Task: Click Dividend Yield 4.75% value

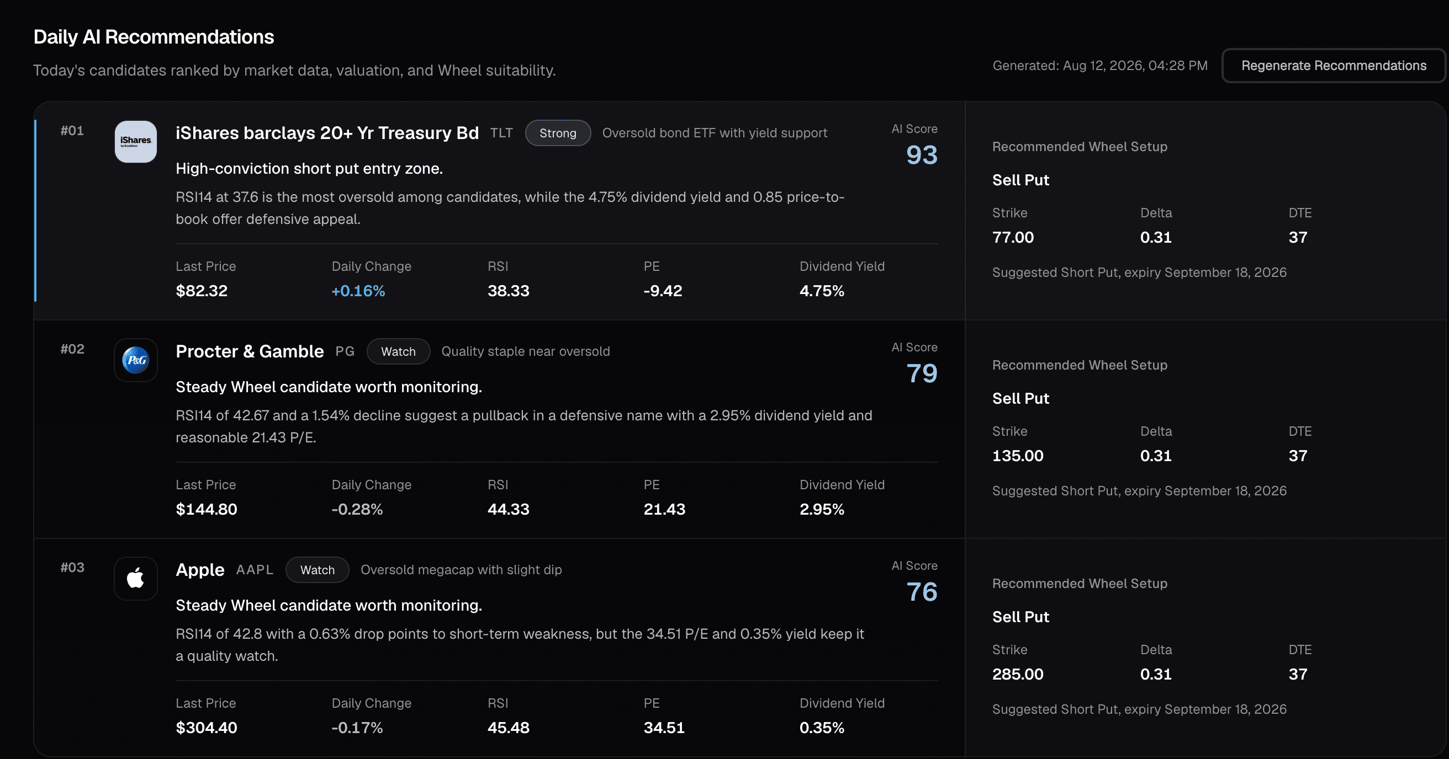Action: tap(822, 291)
